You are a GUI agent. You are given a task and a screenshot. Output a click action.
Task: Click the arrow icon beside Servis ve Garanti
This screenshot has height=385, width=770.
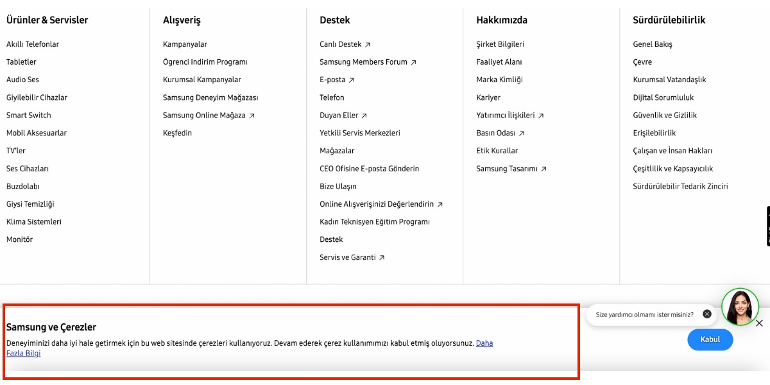pos(382,258)
